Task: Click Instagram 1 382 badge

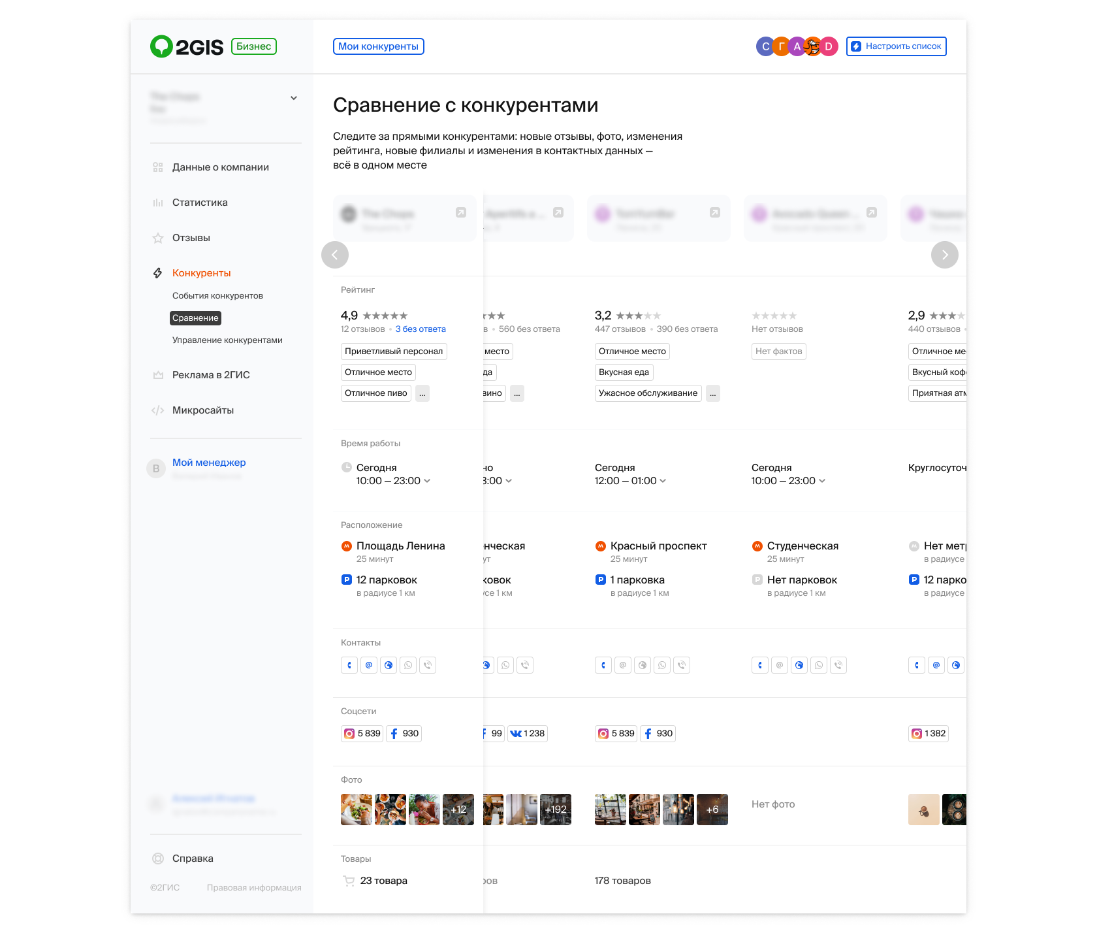Action: 929,734
